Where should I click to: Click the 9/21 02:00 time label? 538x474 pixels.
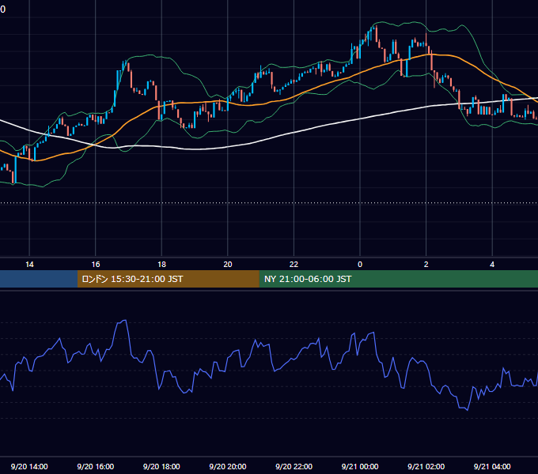[426, 466]
